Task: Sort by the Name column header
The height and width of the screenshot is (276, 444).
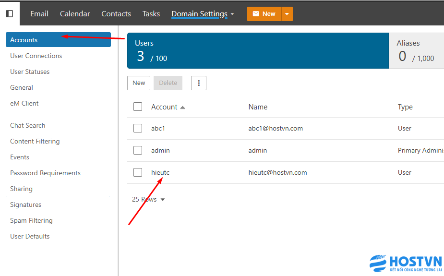Action: coord(258,107)
